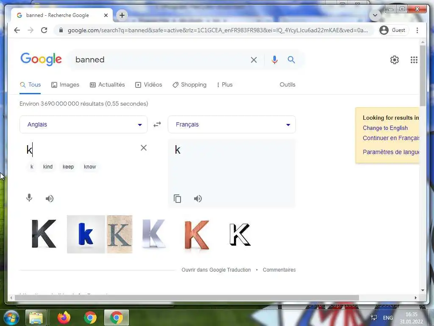The height and width of the screenshot is (326, 434).
Task: Choose the 'k' suggestion chip
Action: click(32, 166)
